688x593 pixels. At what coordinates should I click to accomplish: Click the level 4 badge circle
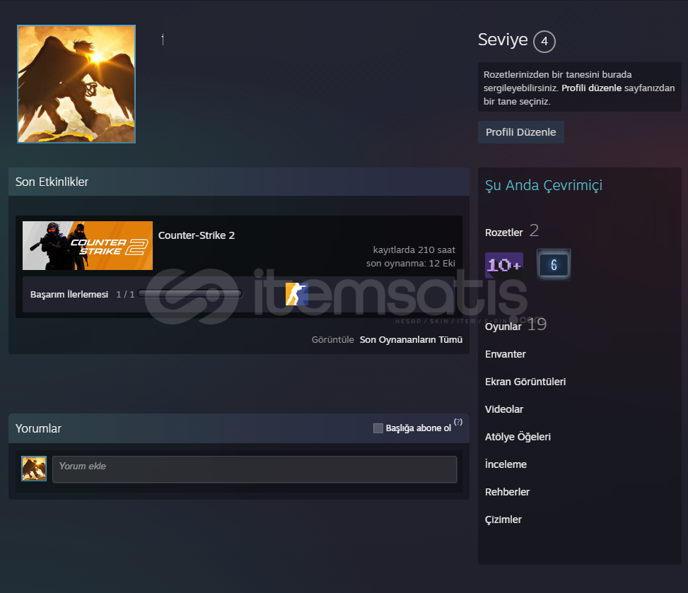click(x=544, y=42)
